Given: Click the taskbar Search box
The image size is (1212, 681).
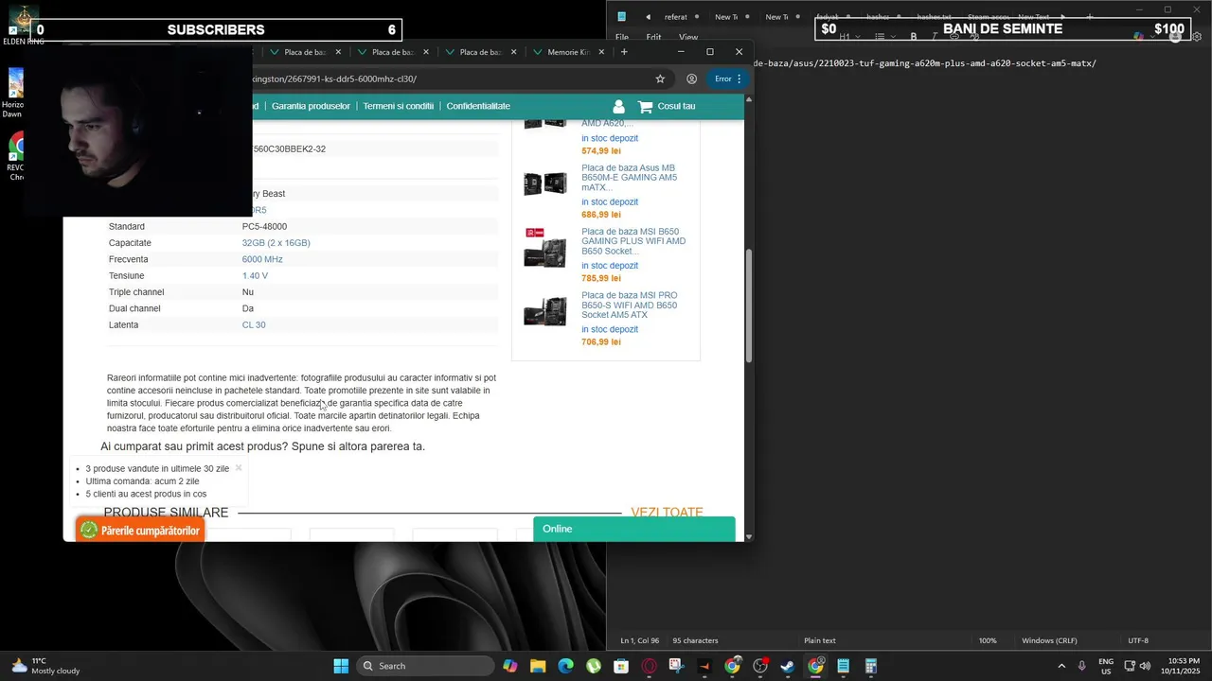Looking at the screenshot, I should coord(426,666).
